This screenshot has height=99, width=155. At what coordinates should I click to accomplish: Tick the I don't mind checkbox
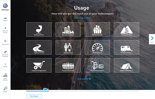tap(90, 79)
